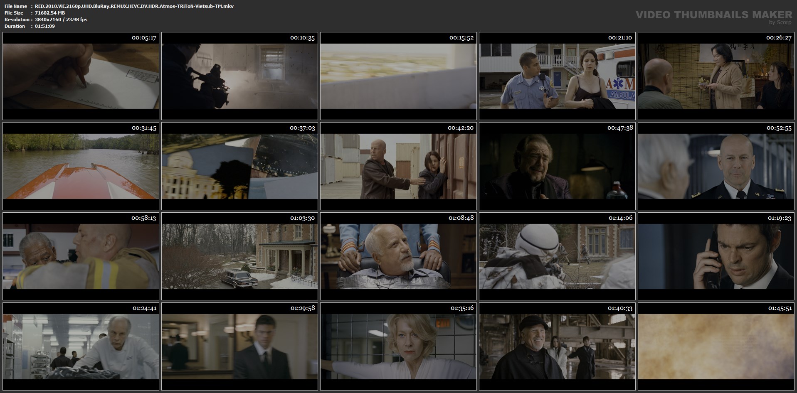
Task: Click the 01:19:23 timestamp label
Action: 779,218
